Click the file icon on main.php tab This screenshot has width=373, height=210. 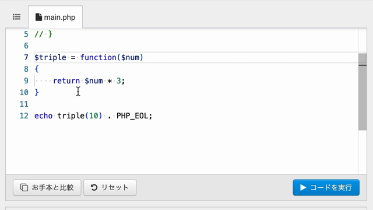click(x=38, y=17)
